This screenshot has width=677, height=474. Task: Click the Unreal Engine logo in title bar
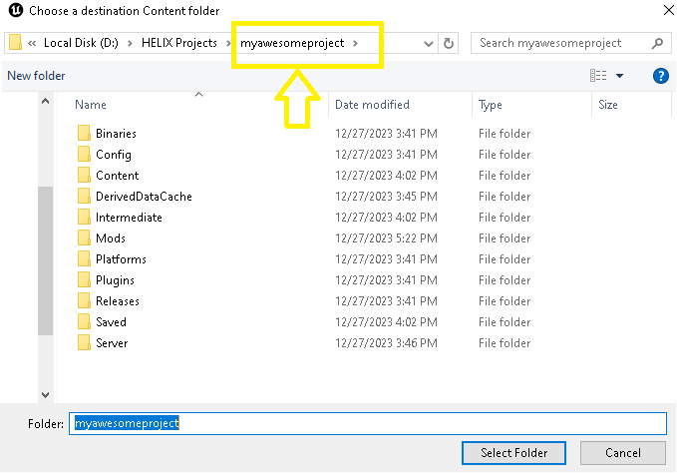(x=15, y=11)
